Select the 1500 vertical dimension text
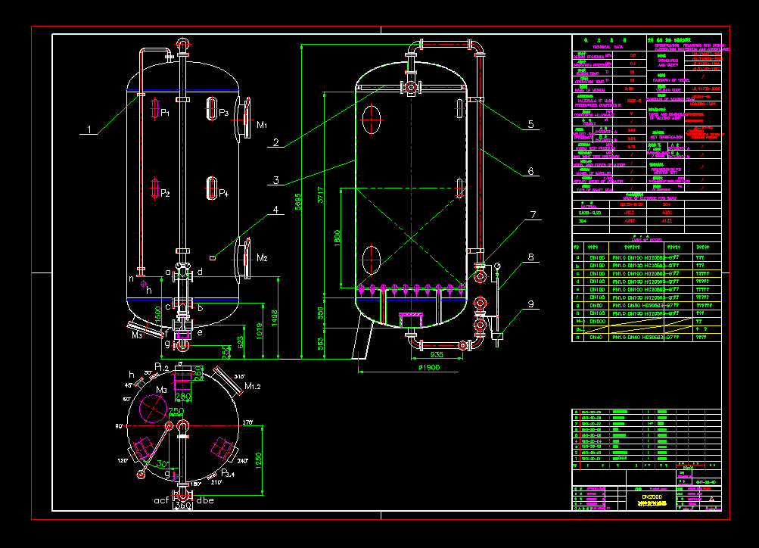 pyautogui.click(x=158, y=316)
